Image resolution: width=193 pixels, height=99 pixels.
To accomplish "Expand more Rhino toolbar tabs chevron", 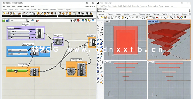I will coord(188,14).
